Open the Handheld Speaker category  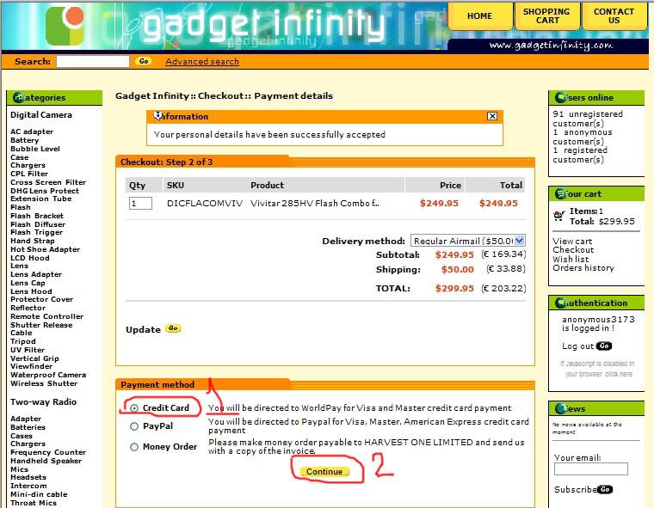46,461
